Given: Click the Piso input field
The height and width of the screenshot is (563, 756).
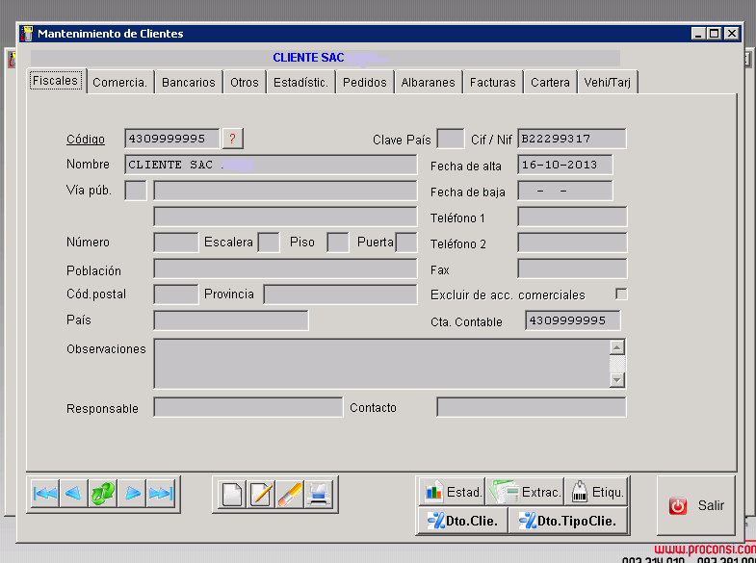Looking at the screenshot, I should (338, 243).
